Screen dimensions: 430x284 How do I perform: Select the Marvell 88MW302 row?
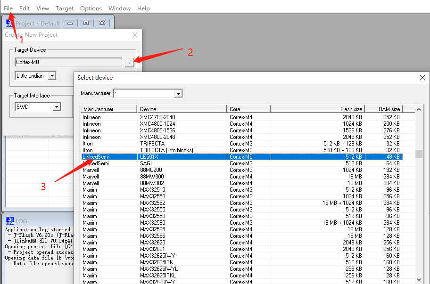pos(242,183)
